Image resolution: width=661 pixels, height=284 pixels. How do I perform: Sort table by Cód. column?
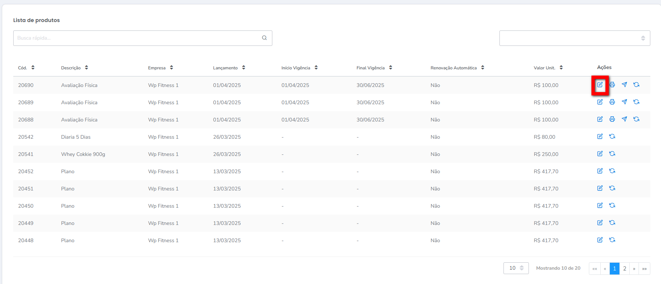click(x=33, y=68)
